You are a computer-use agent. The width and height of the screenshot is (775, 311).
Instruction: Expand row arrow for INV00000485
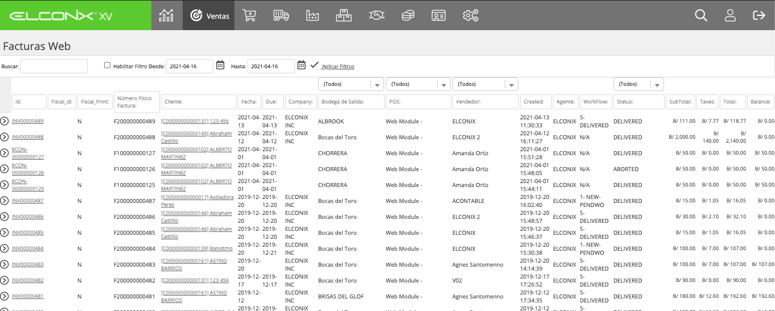5,233
